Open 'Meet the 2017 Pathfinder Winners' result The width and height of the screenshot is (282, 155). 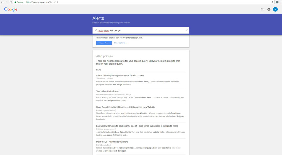pyautogui.click(x=112, y=142)
